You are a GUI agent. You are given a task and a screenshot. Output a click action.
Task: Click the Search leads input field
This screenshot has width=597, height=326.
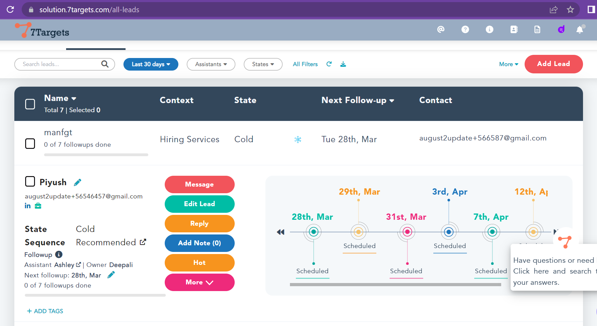pos(59,64)
